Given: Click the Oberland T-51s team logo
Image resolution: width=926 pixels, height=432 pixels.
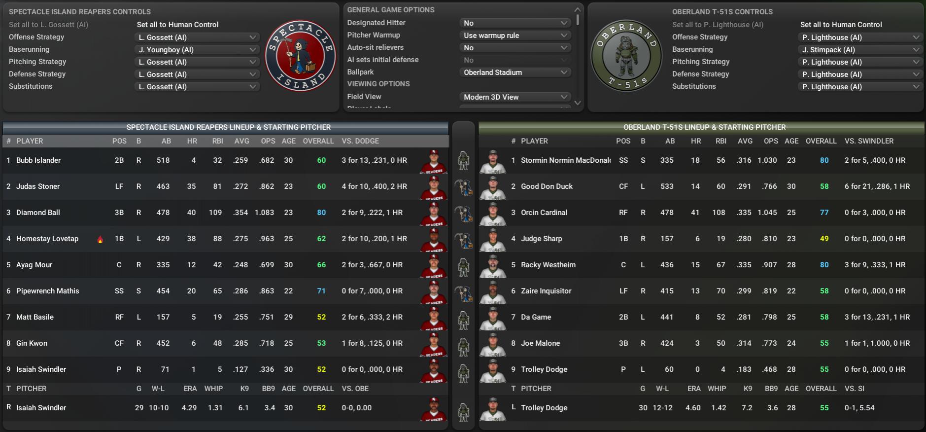Looking at the screenshot, I should (x=626, y=56).
